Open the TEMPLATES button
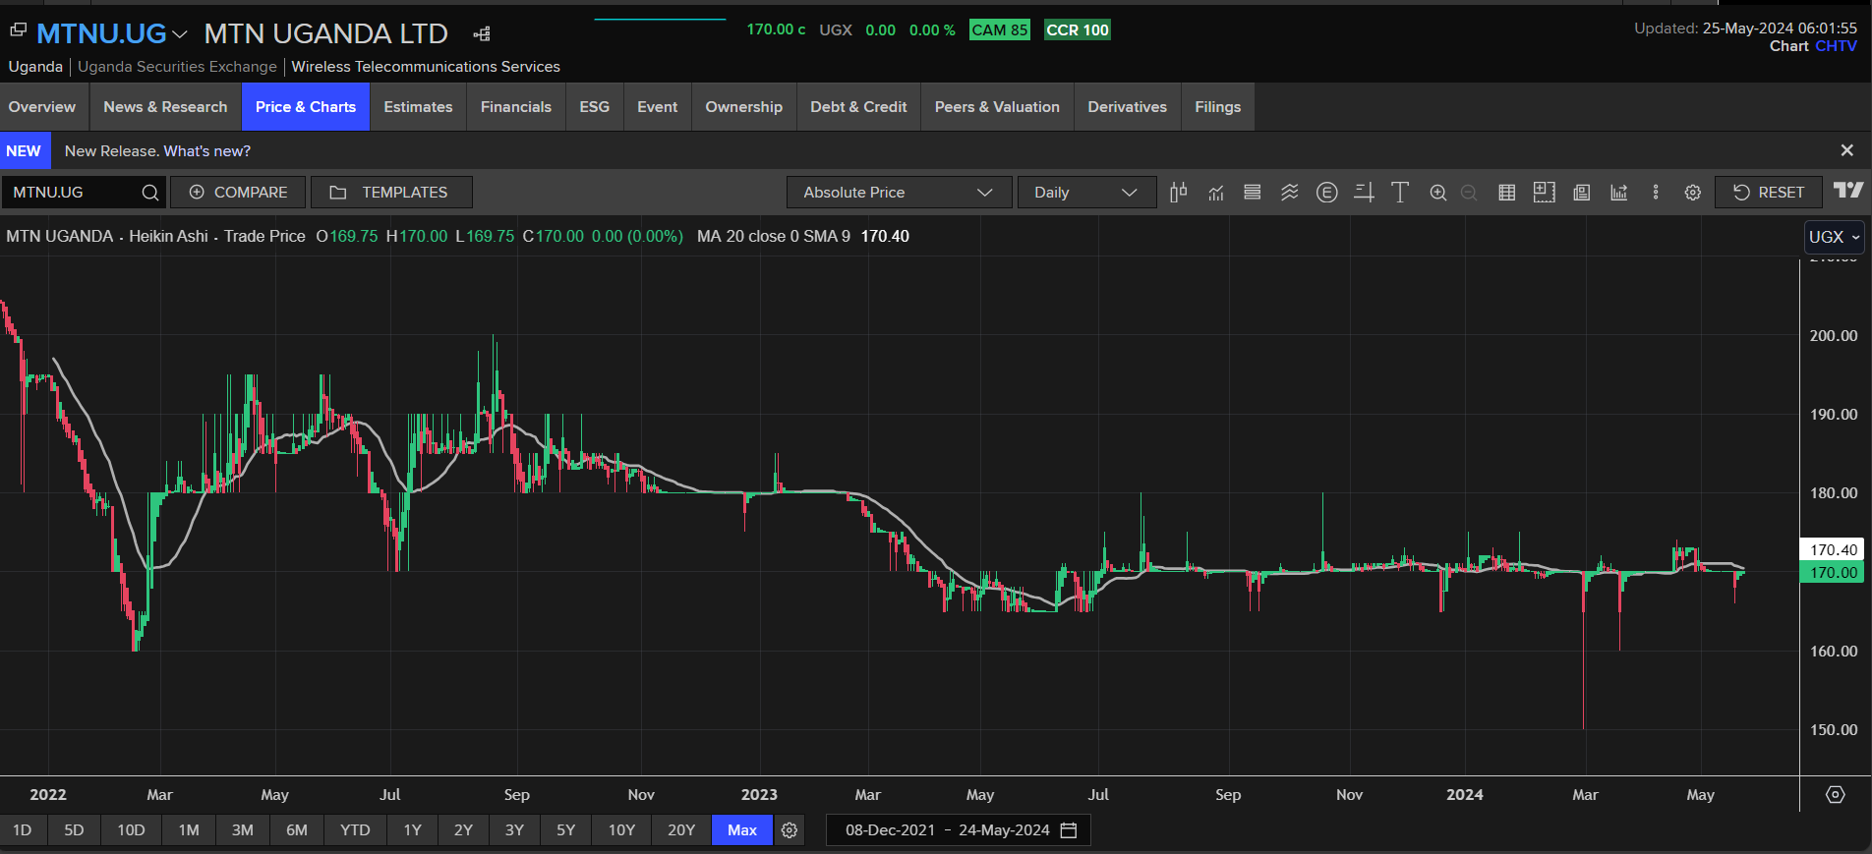The image size is (1872, 854). click(391, 193)
